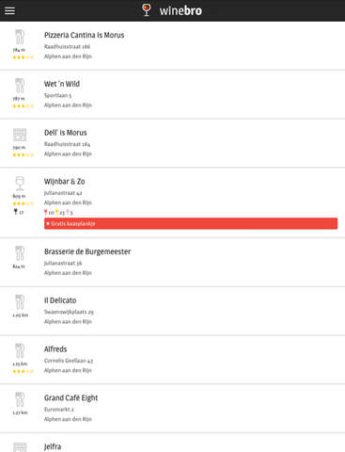This screenshot has width=345, height=452.
Task: Open the Pizzeria Cantina Is Morus listing
Action: coord(172,46)
